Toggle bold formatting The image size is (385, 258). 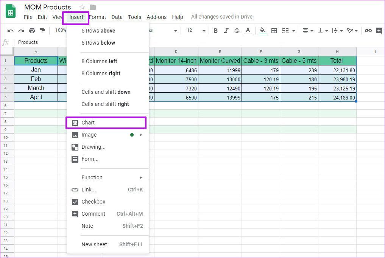click(x=215, y=31)
